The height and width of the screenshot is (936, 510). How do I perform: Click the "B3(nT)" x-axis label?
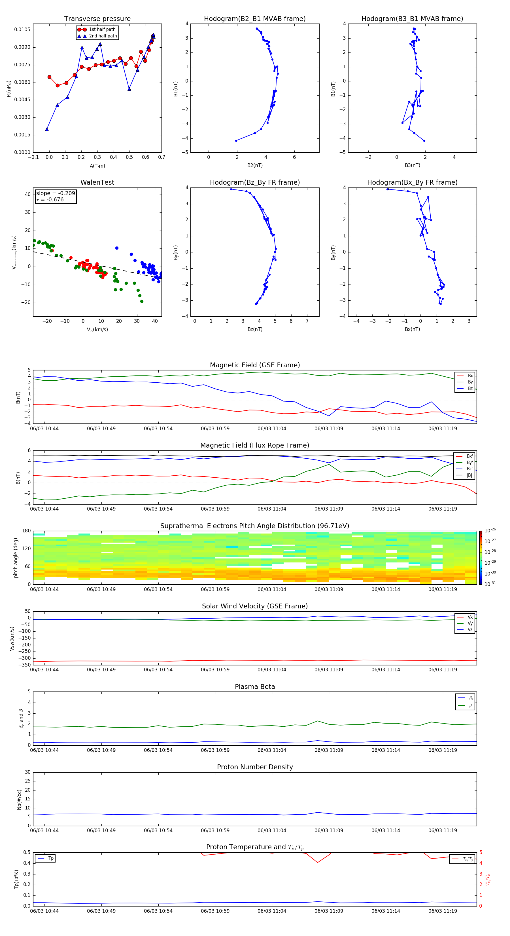pyautogui.click(x=412, y=166)
